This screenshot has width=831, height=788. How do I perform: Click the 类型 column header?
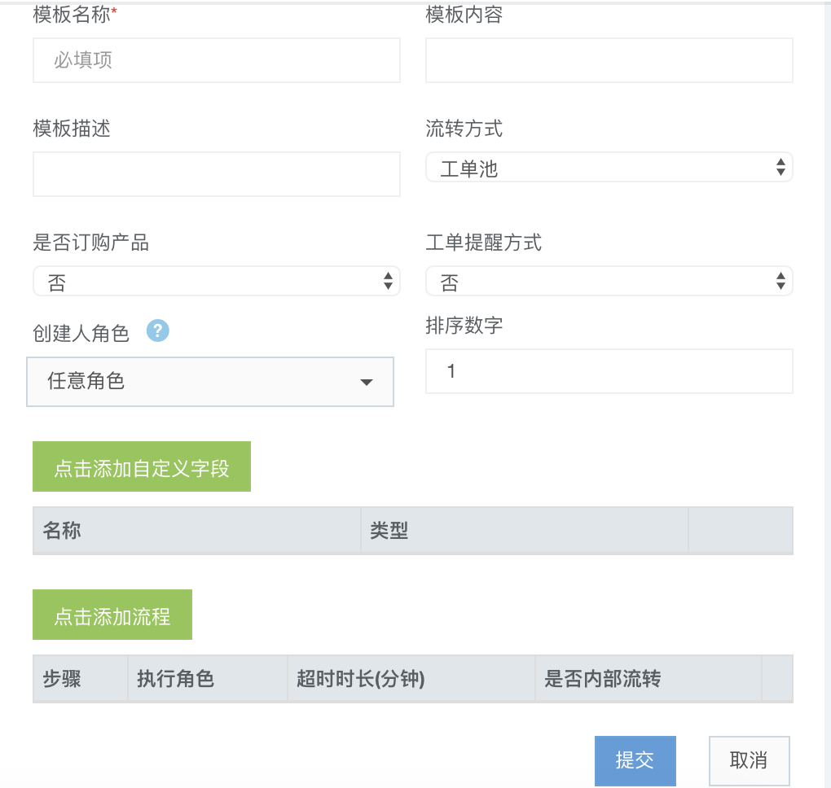click(389, 532)
